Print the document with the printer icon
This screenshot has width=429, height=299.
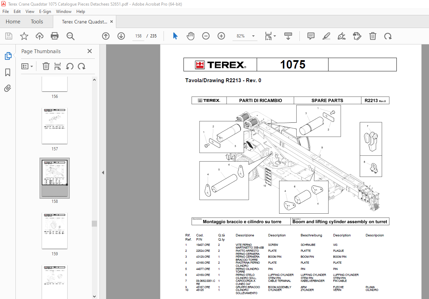pyautogui.click(x=55, y=36)
